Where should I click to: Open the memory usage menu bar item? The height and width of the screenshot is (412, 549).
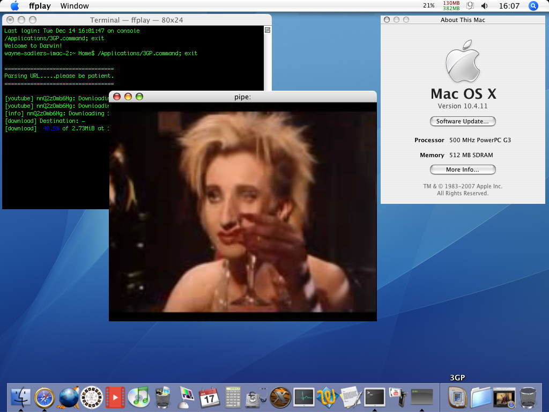click(451, 5)
